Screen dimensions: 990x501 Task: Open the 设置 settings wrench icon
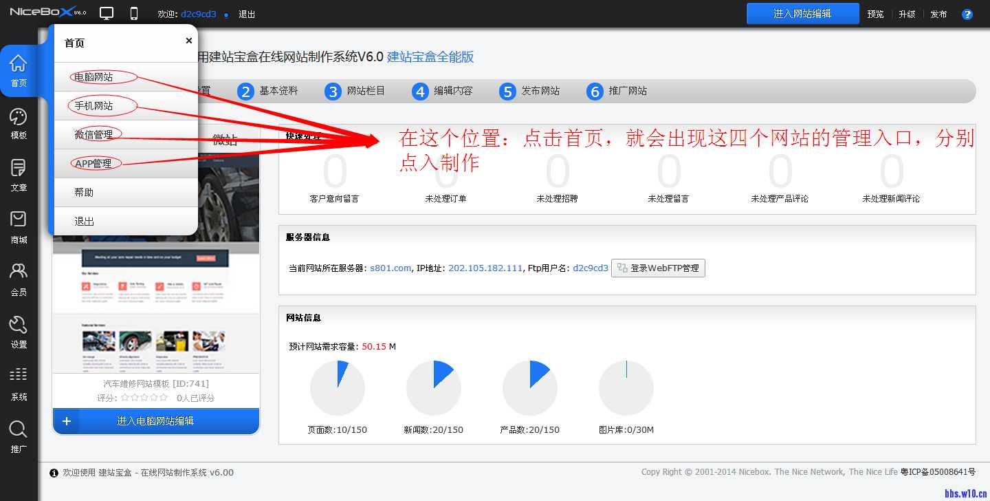(19, 332)
